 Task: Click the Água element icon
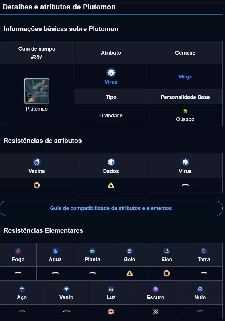click(55, 251)
